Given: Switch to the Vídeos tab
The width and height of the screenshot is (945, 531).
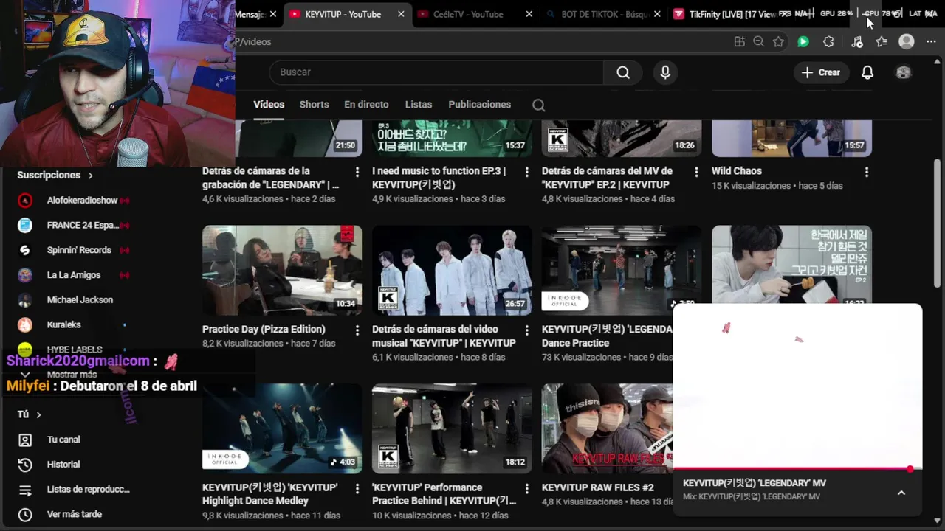Looking at the screenshot, I should (x=269, y=105).
